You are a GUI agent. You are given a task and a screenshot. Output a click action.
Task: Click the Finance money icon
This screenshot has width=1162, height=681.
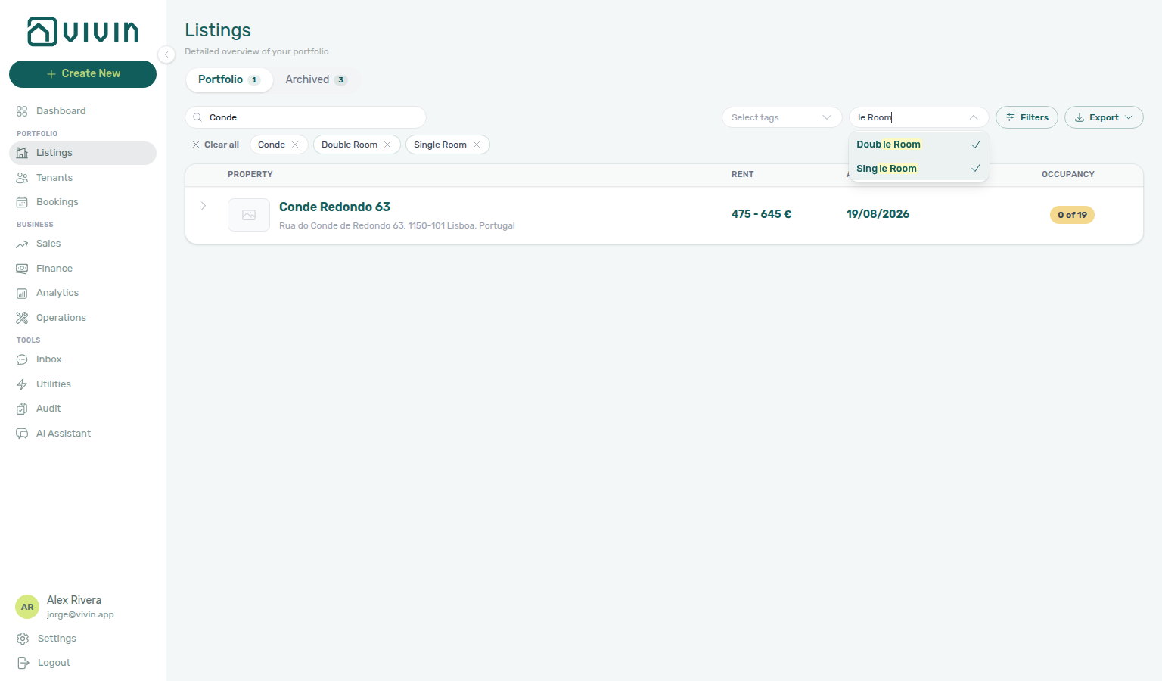22,269
